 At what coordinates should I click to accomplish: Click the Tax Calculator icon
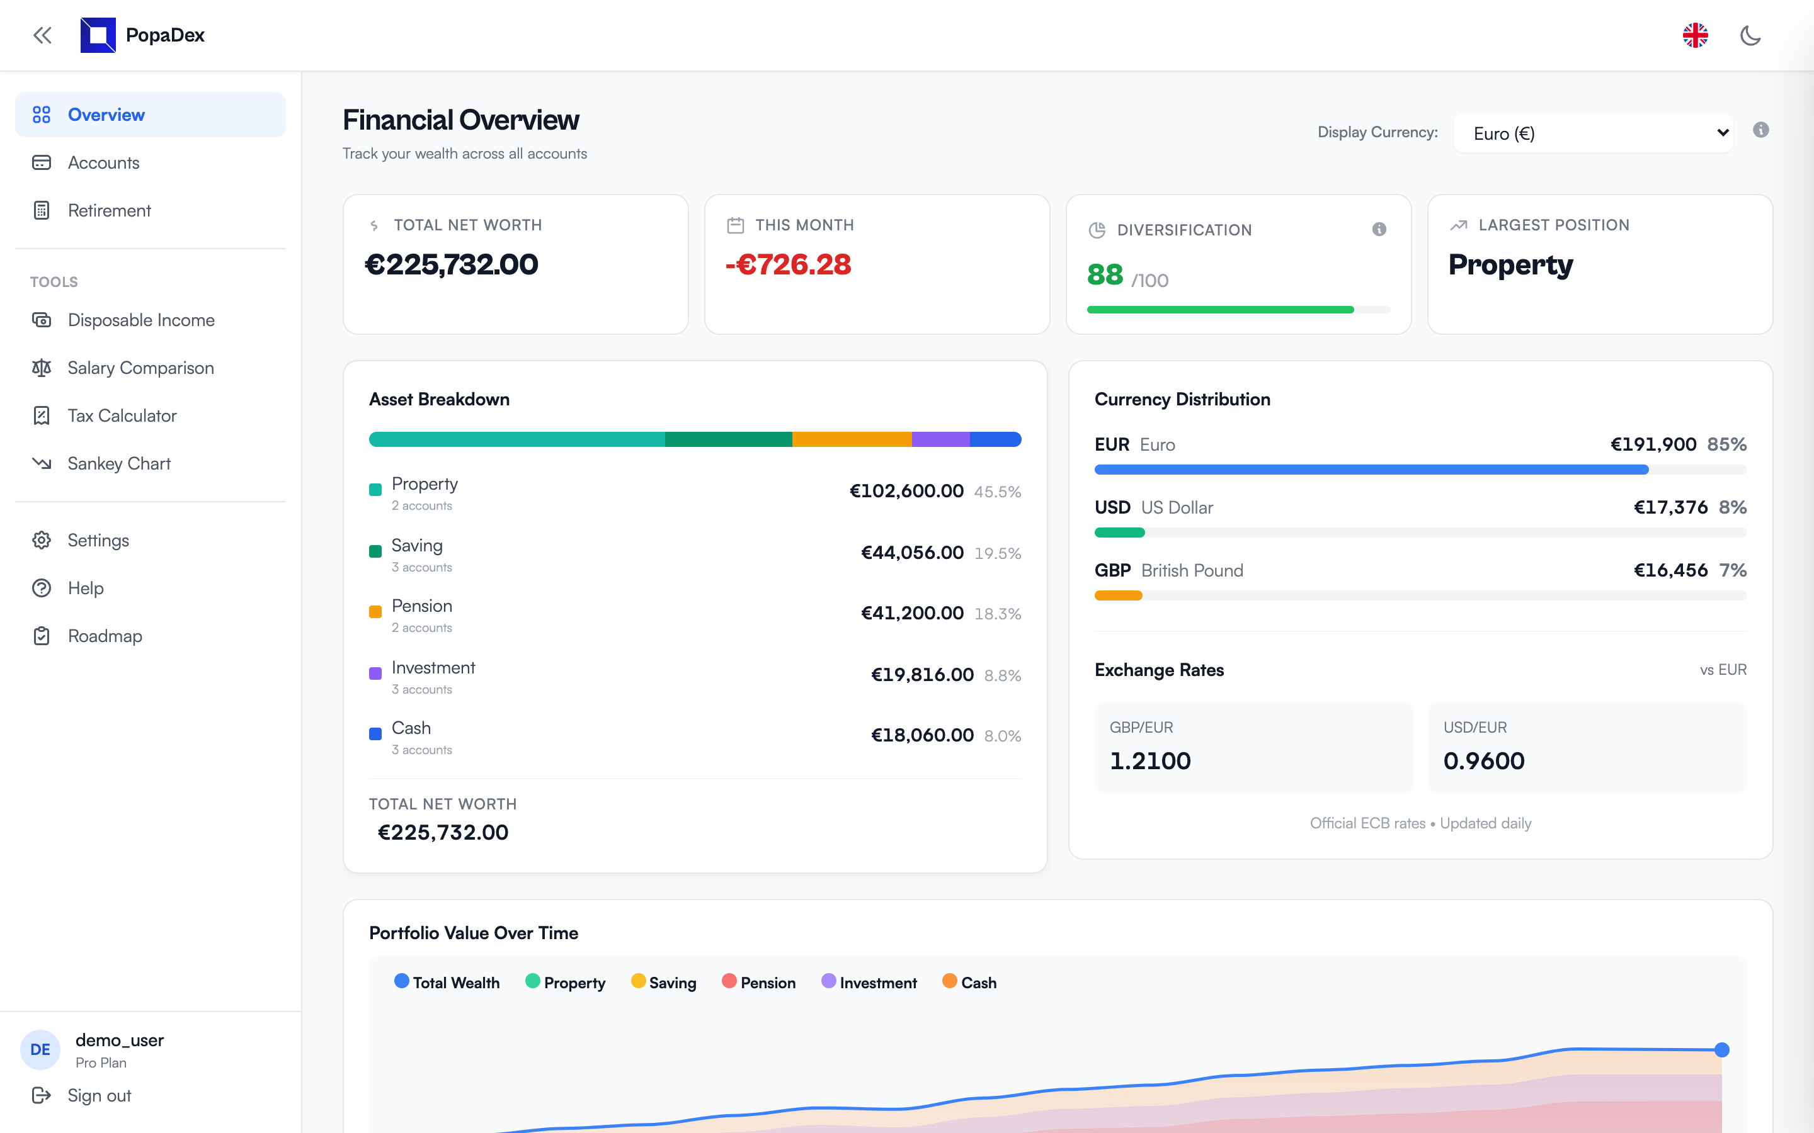(42, 415)
